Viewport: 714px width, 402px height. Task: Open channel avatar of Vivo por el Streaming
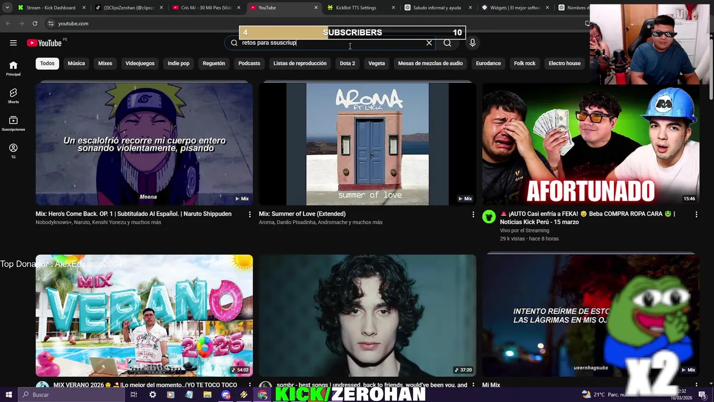[x=489, y=217]
